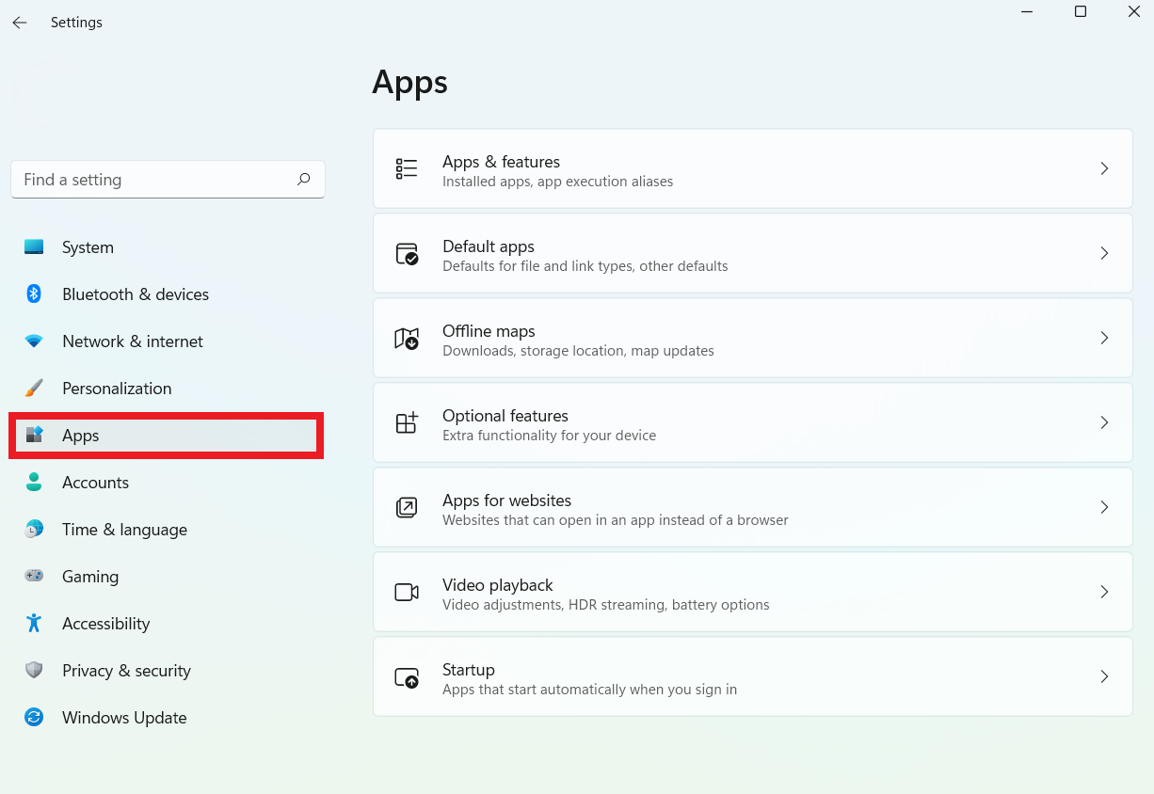Go to Bluetooth & devices
The width and height of the screenshot is (1154, 794).
tap(168, 294)
